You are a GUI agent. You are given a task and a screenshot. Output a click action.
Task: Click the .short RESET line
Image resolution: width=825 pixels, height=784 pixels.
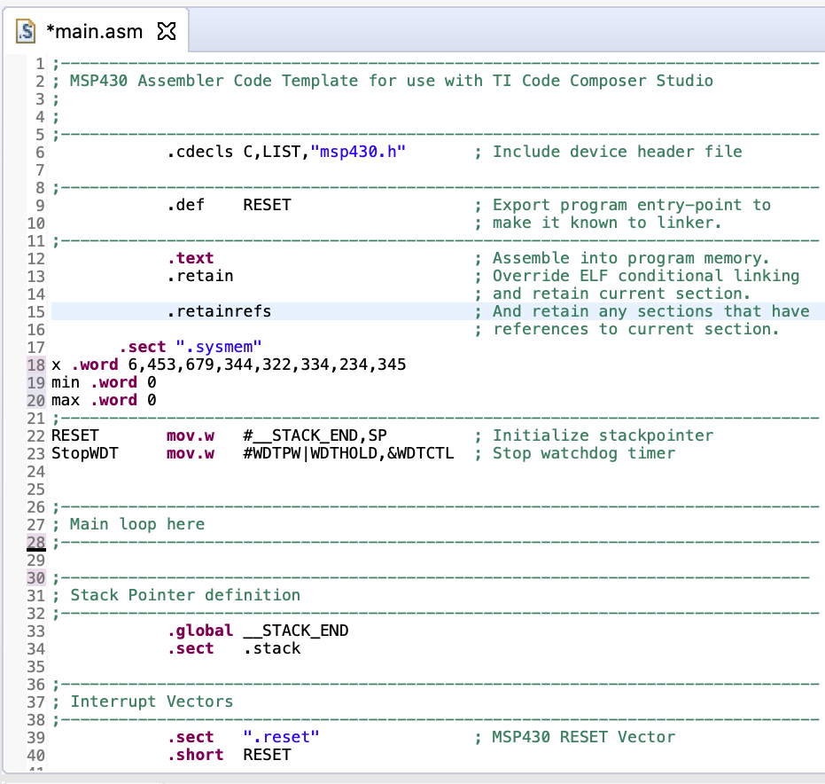222,755
